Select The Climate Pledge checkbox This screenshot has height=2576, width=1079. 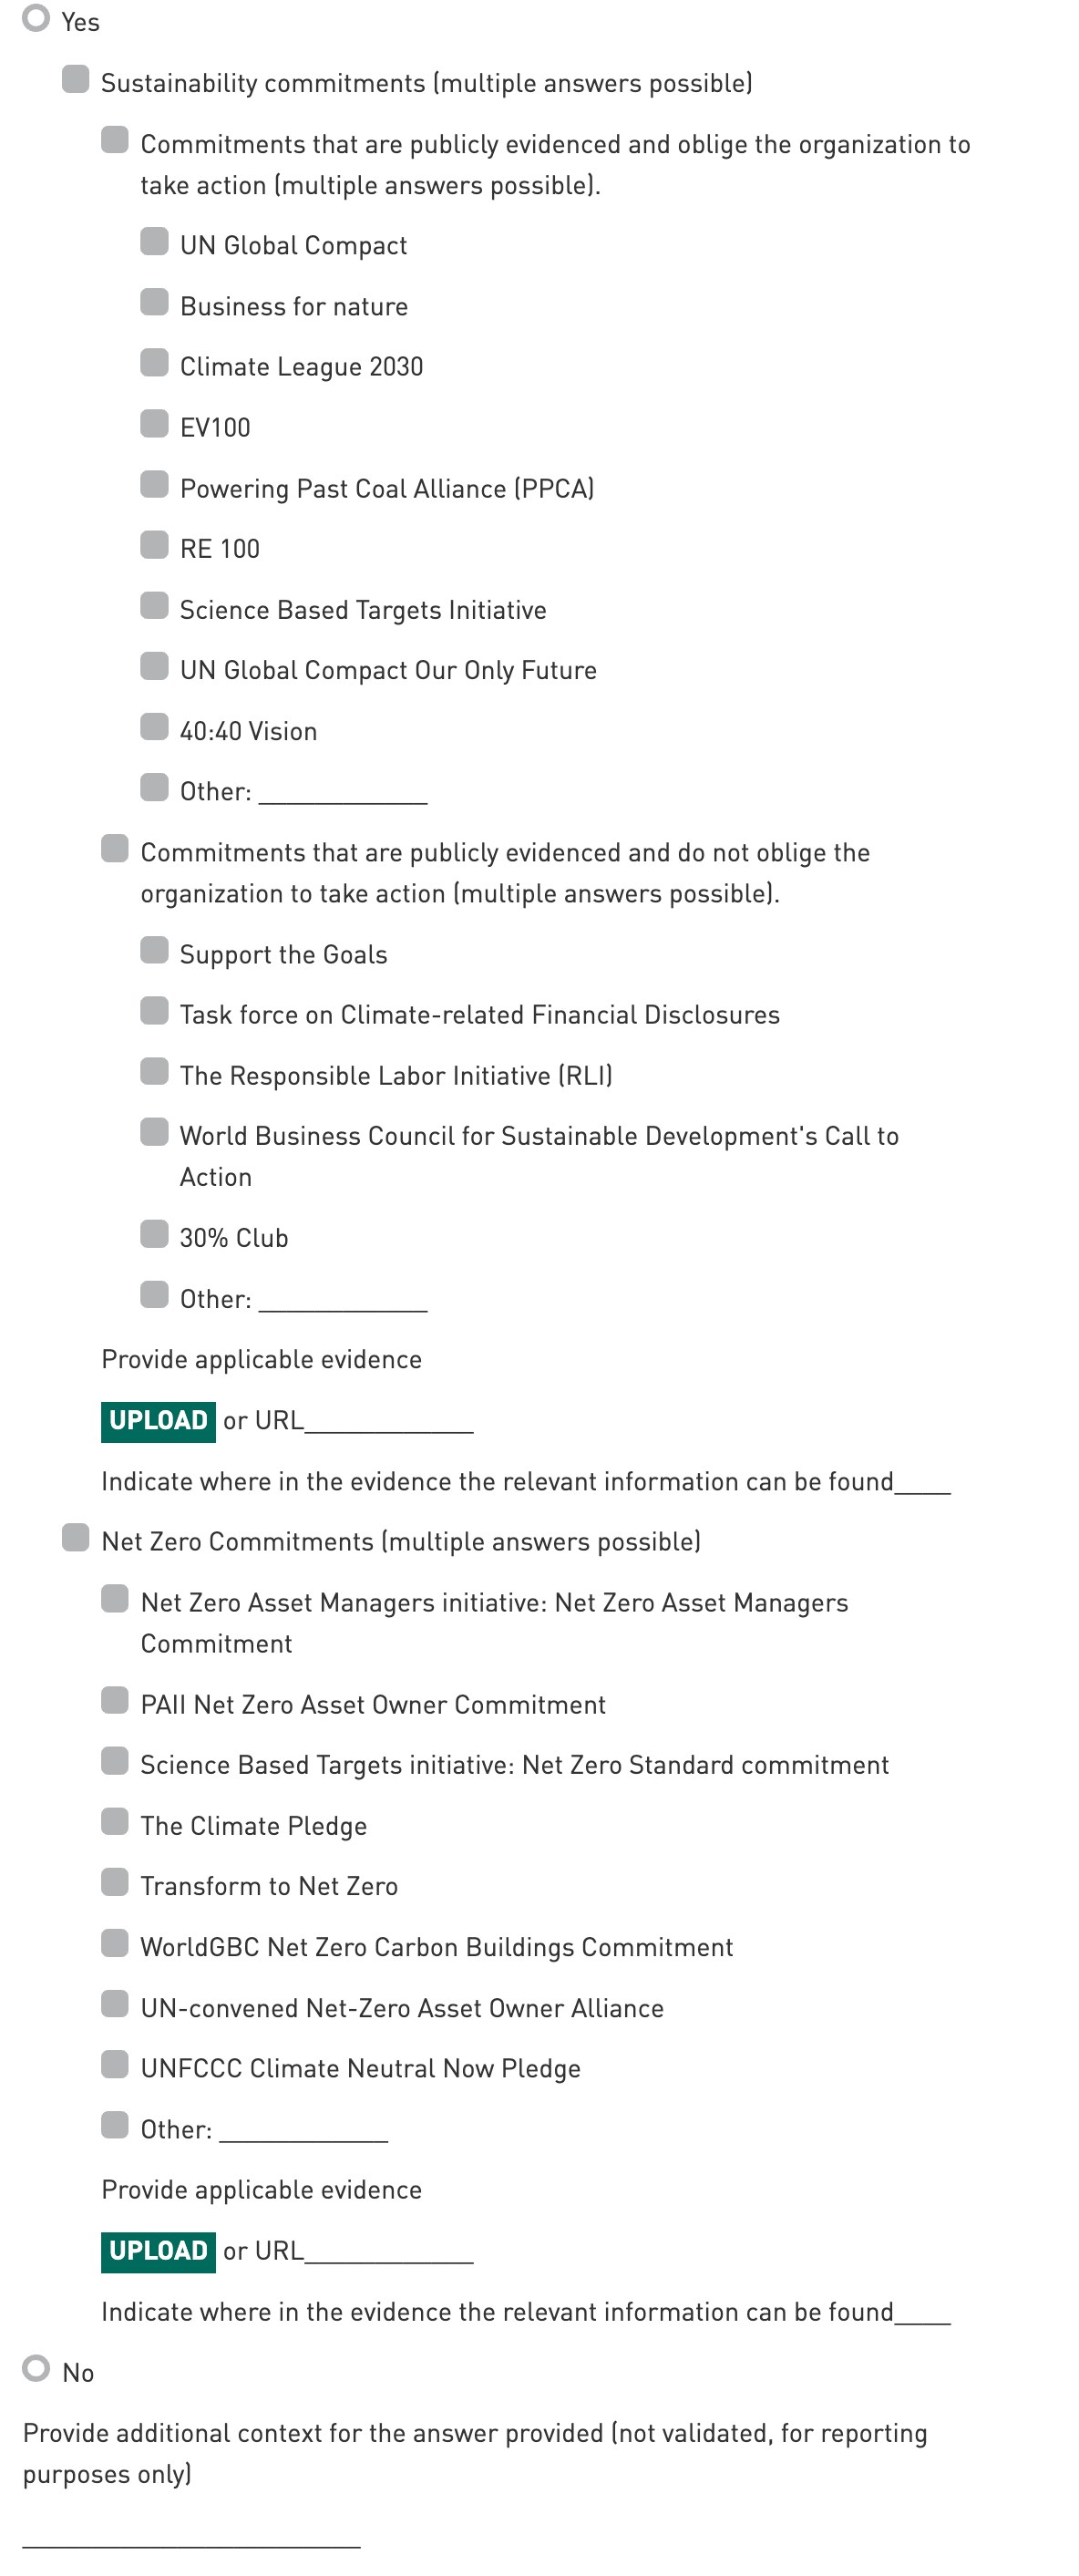115,1822
